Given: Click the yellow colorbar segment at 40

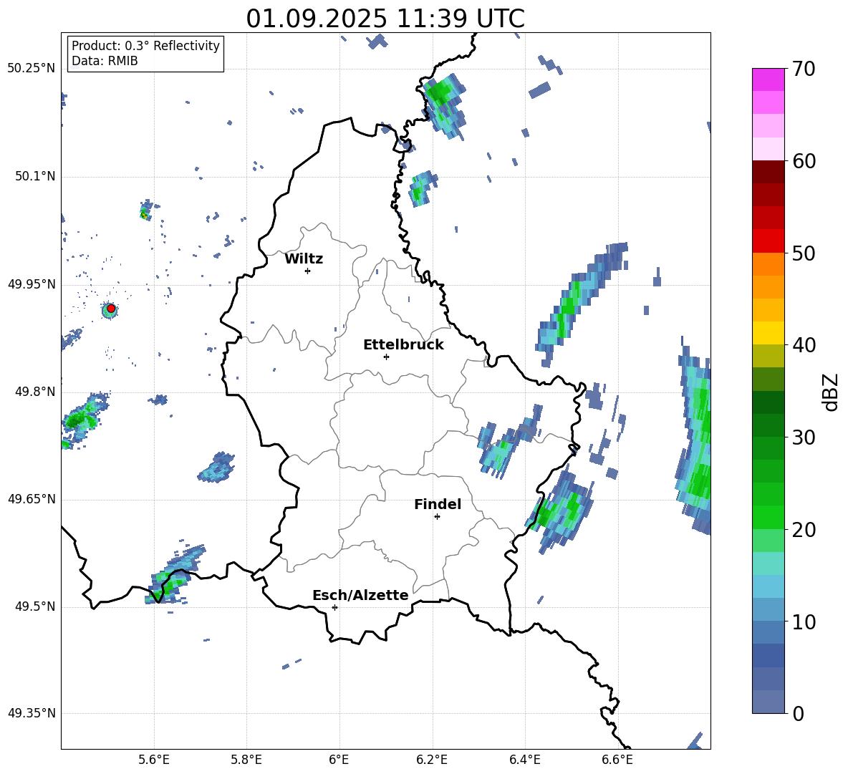Looking at the screenshot, I should pos(768,333).
